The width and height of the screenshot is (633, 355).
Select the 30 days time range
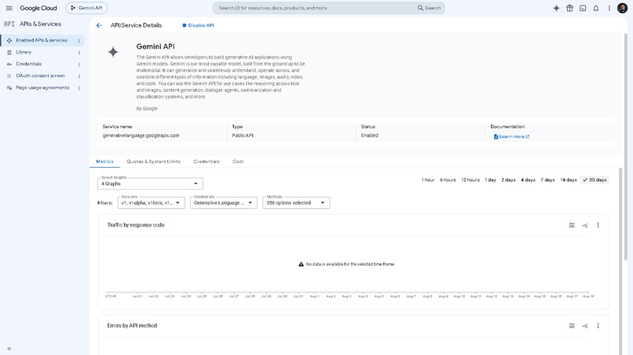pyautogui.click(x=595, y=180)
